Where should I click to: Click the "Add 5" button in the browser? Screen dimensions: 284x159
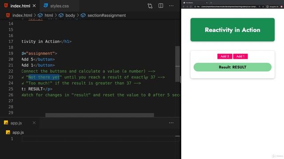[225, 56]
